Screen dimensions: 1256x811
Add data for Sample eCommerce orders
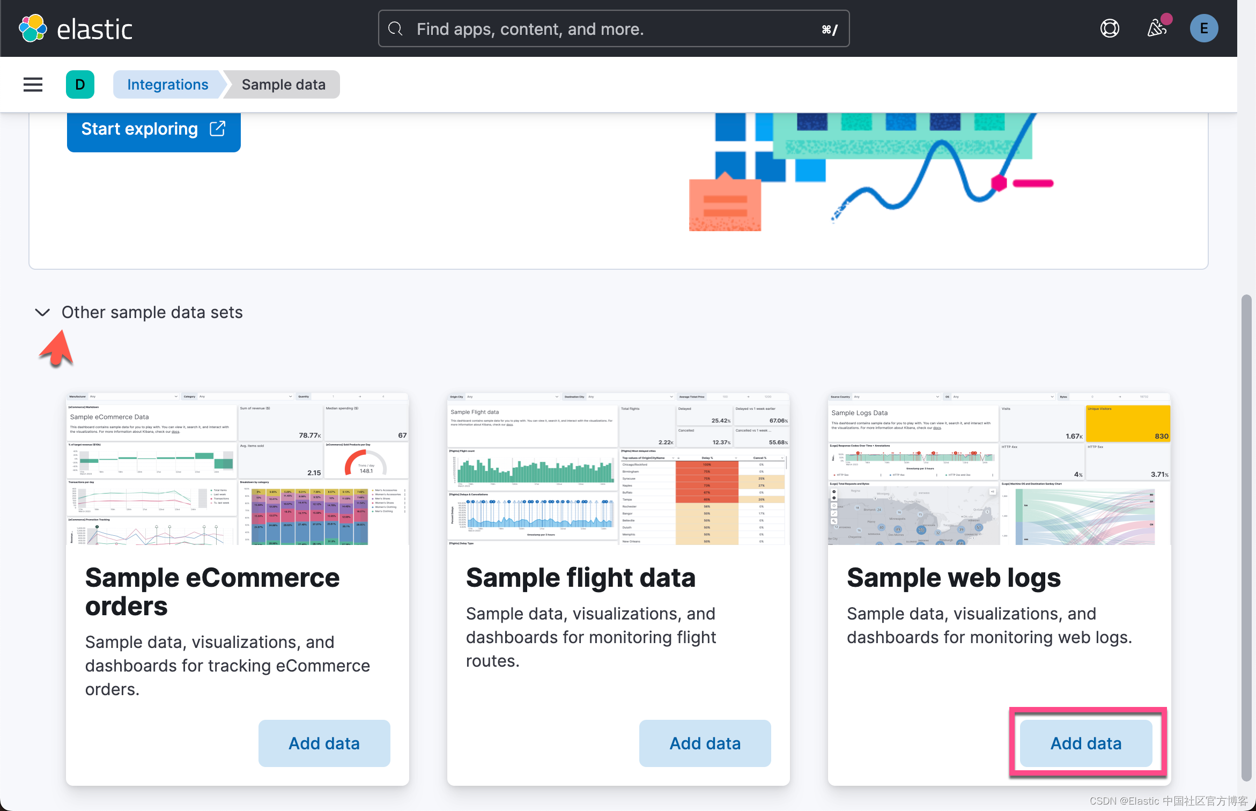point(324,743)
